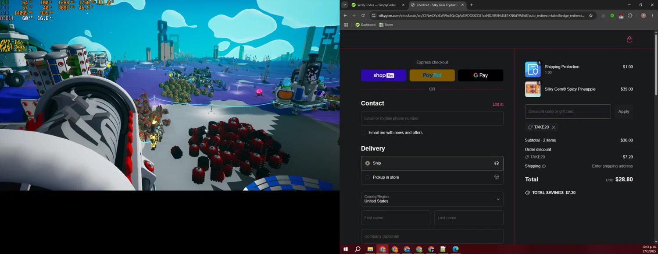
Task: Click the truck icon in Ship option
Action: click(x=497, y=163)
